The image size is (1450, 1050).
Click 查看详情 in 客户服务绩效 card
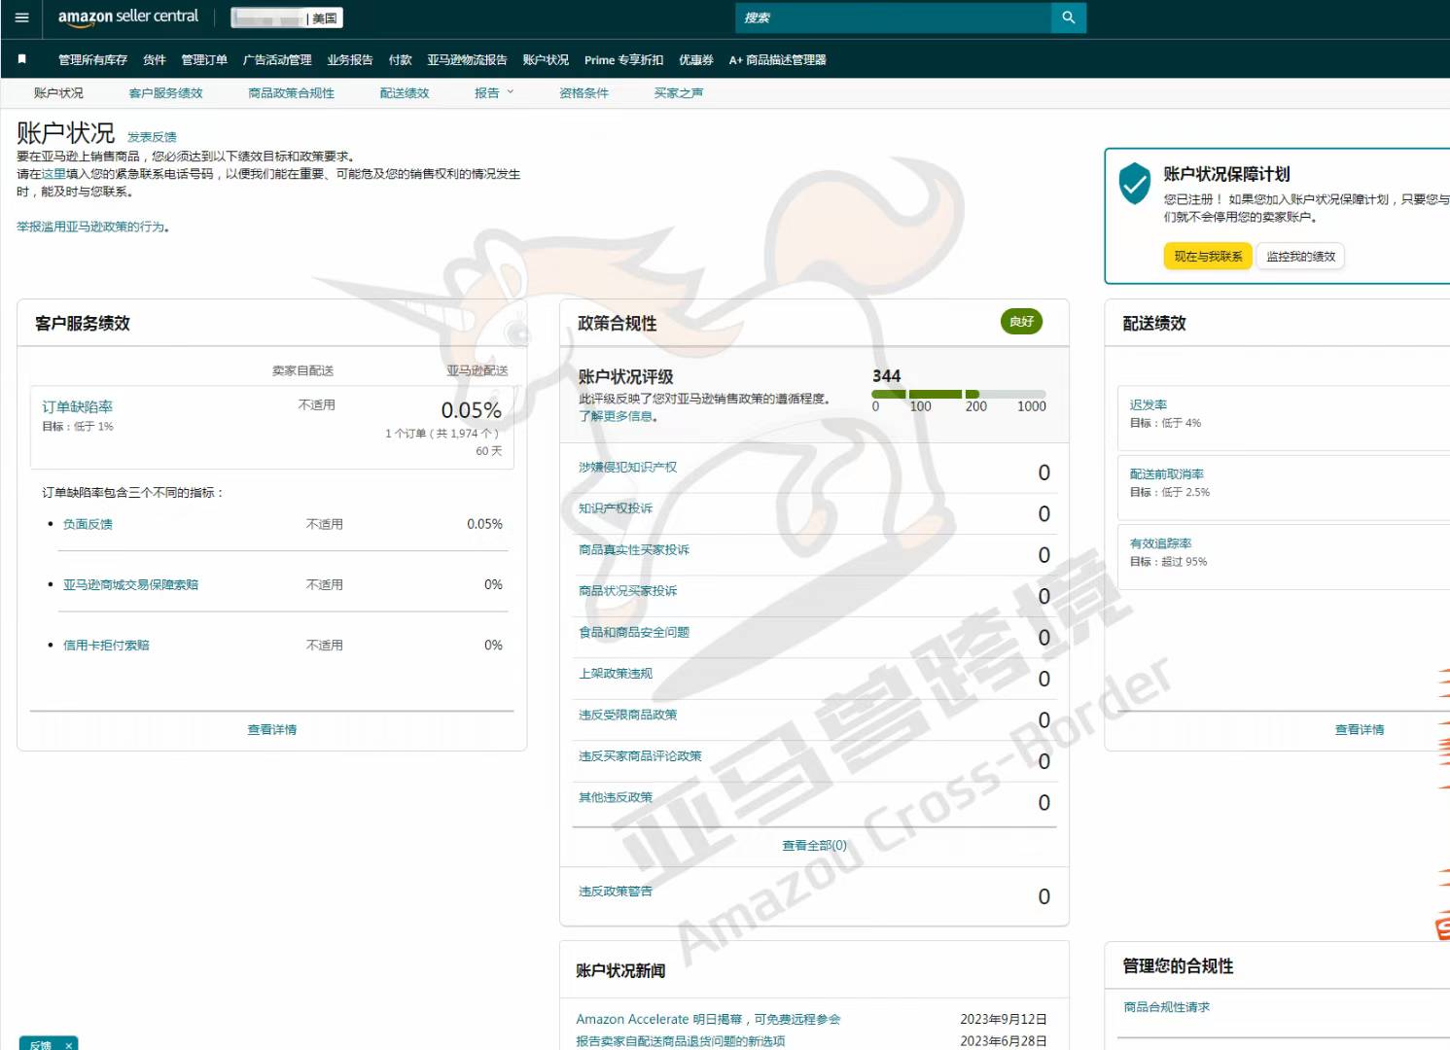tap(272, 729)
